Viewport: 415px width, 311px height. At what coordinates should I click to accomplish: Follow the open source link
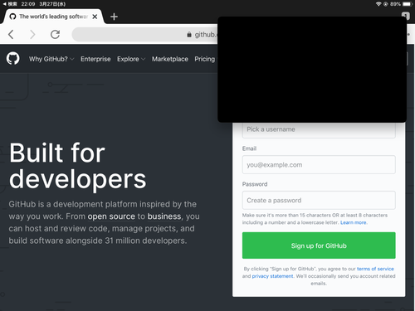(111, 216)
